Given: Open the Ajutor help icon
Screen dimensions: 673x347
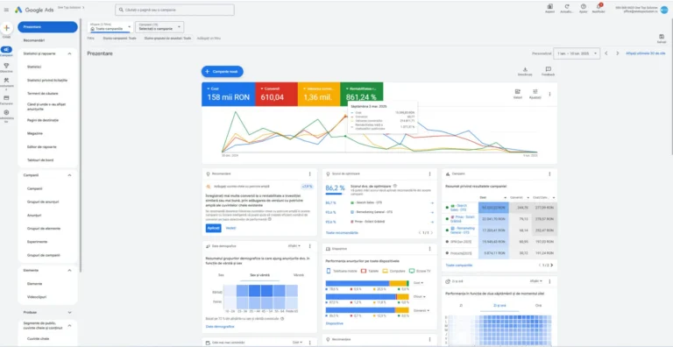Looking at the screenshot, I should tap(584, 7).
